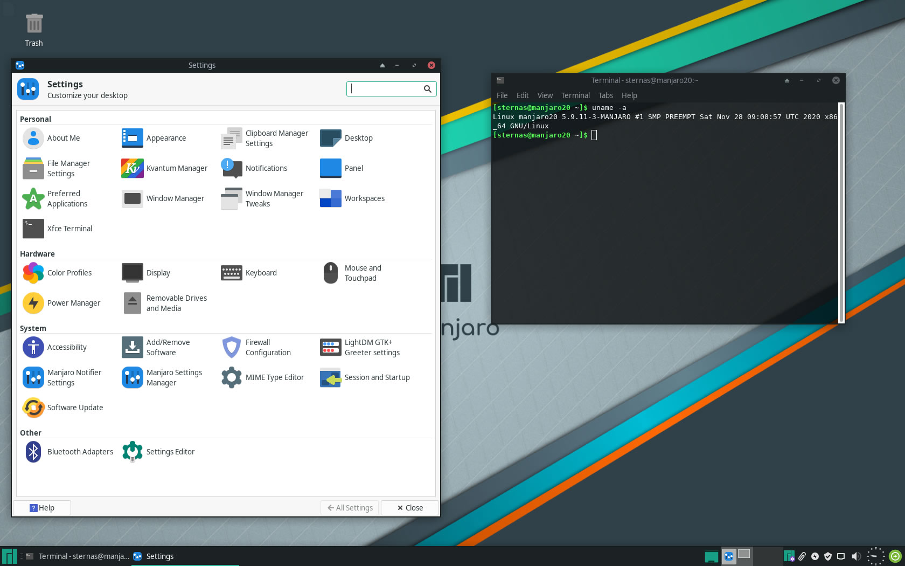Open Removable Drives and Media

[x=164, y=303]
